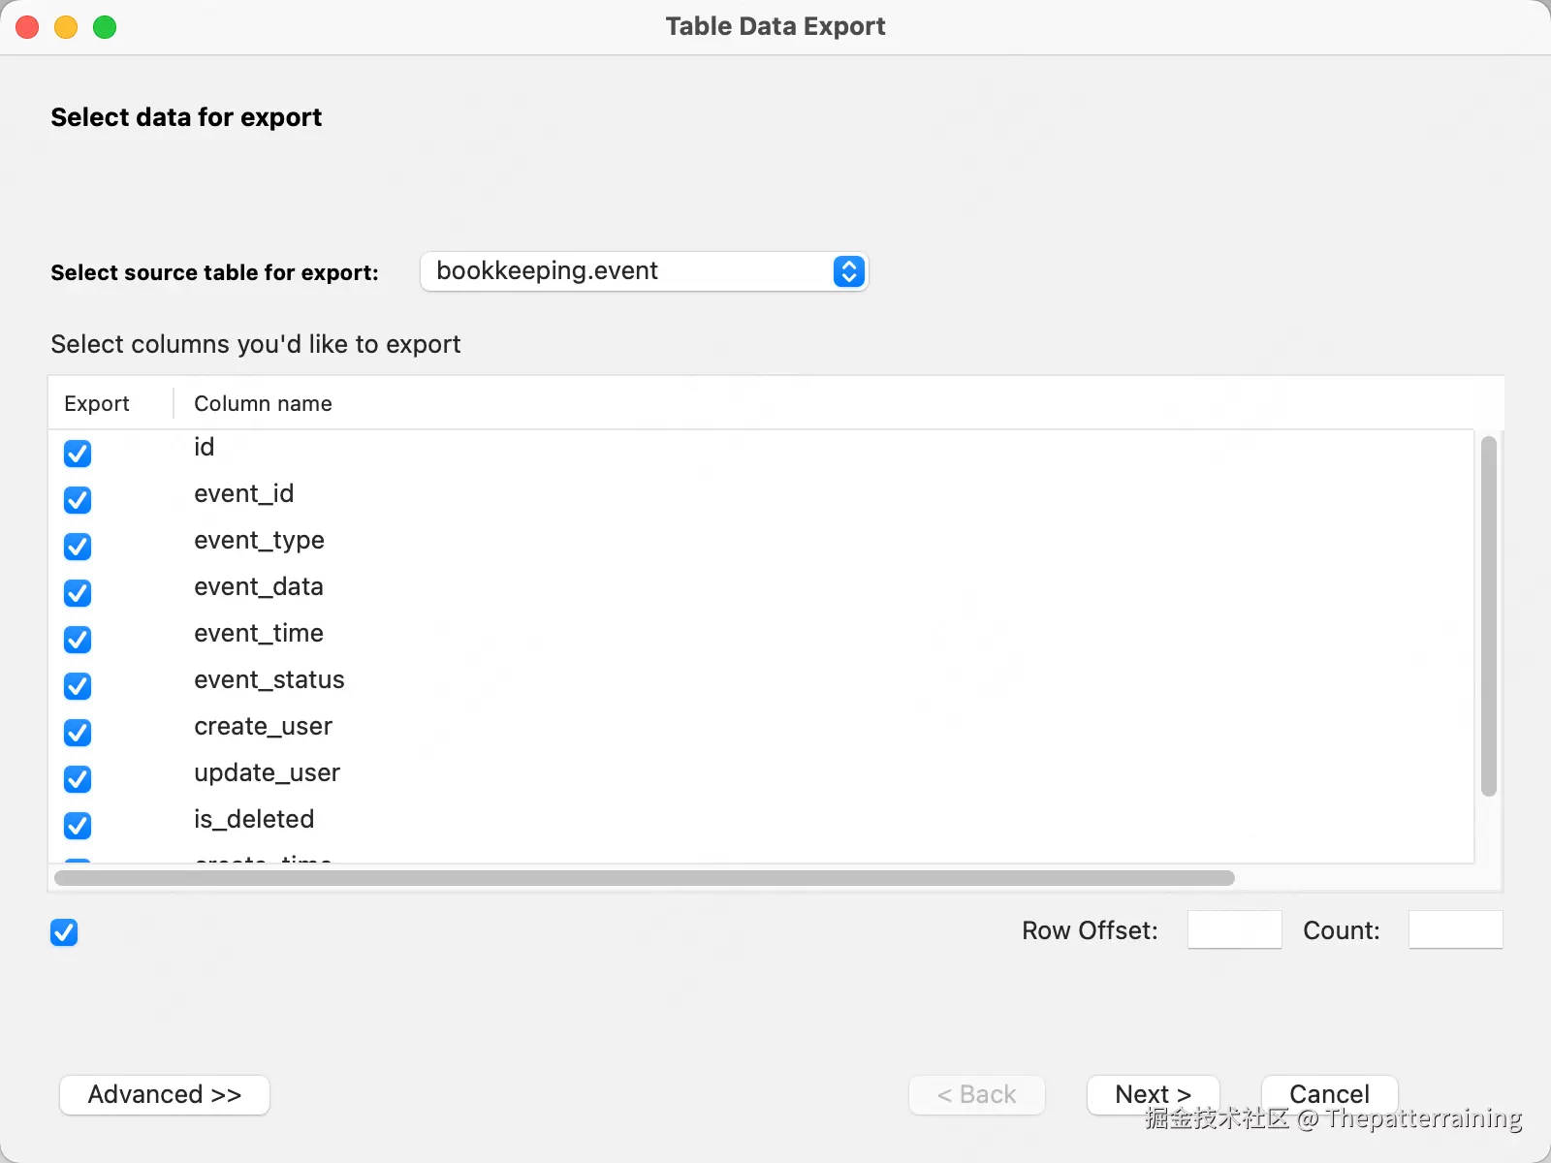The image size is (1551, 1163).
Task: Uncheck create_user column checkbox
Action: [x=78, y=733]
